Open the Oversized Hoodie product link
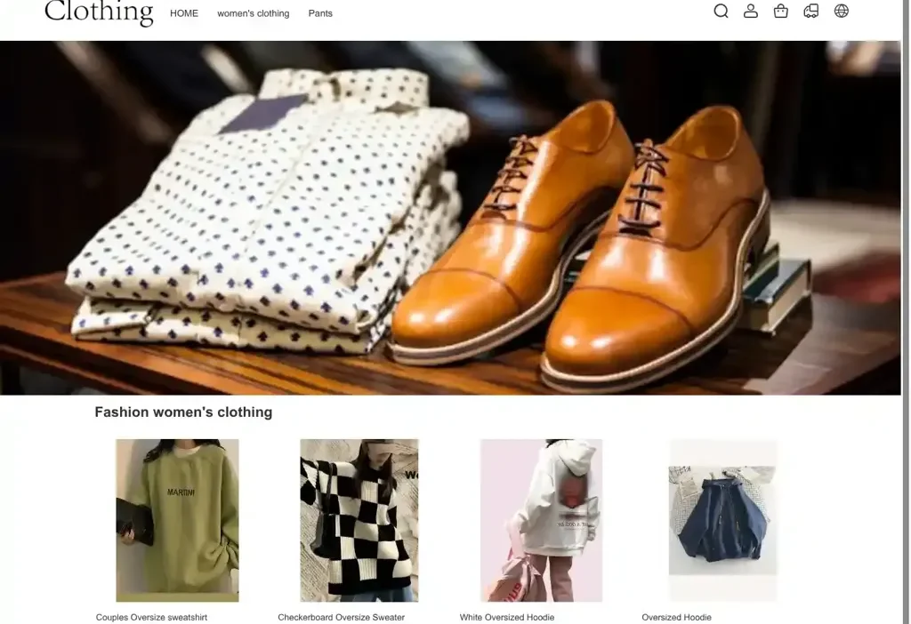911x624 pixels. pyautogui.click(x=677, y=616)
